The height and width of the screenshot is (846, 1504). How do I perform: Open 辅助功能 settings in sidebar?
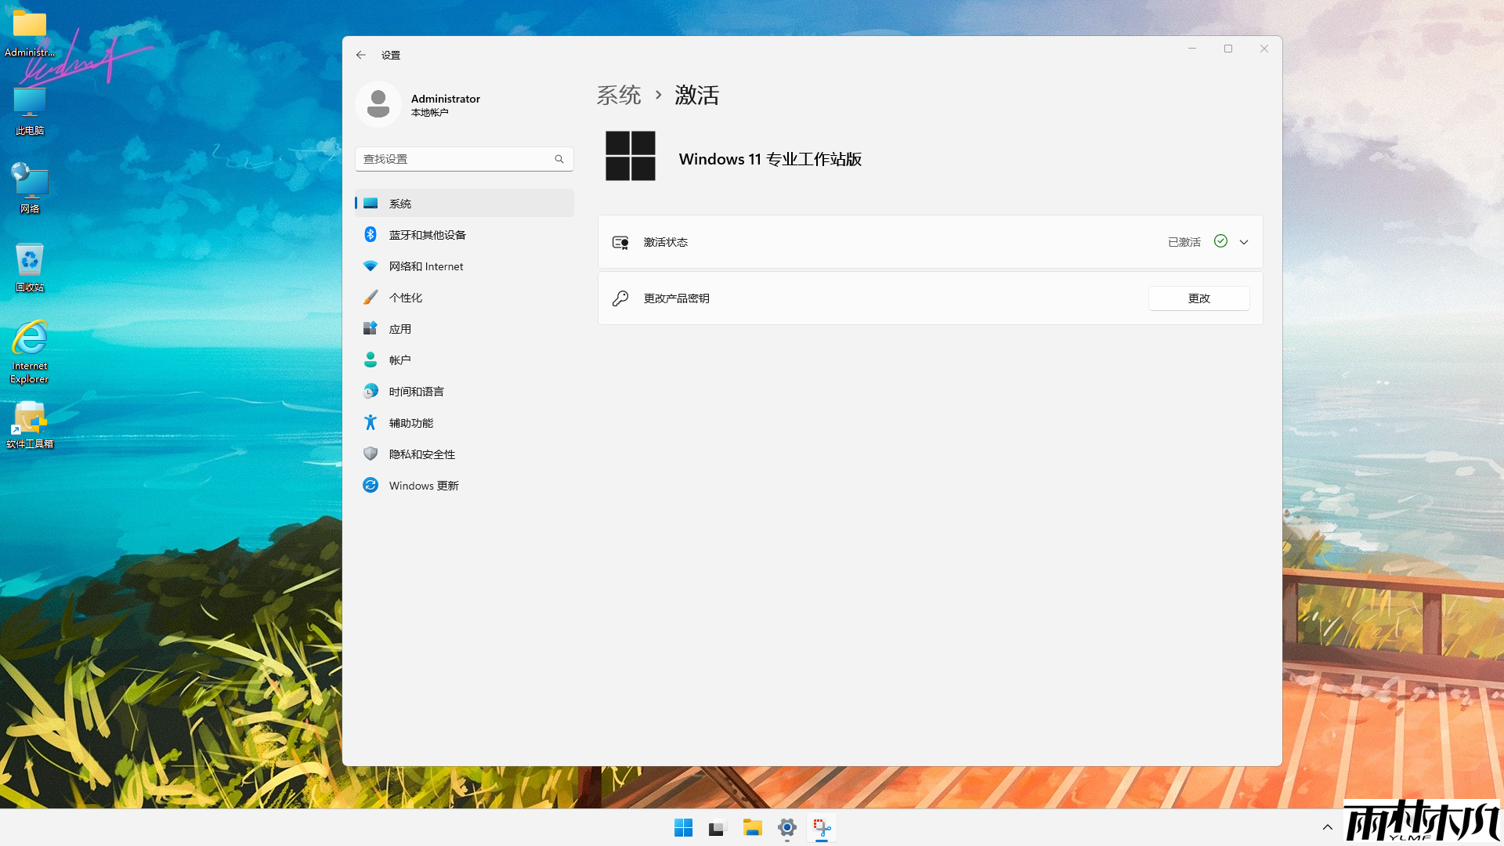pyautogui.click(x=411, y=422)
